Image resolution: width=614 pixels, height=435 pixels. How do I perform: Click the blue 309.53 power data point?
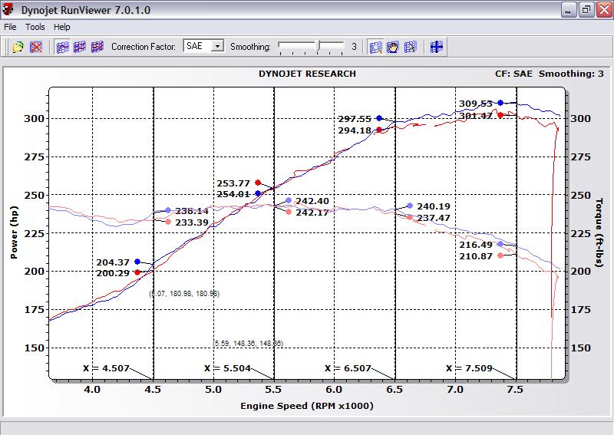(500, 103)
